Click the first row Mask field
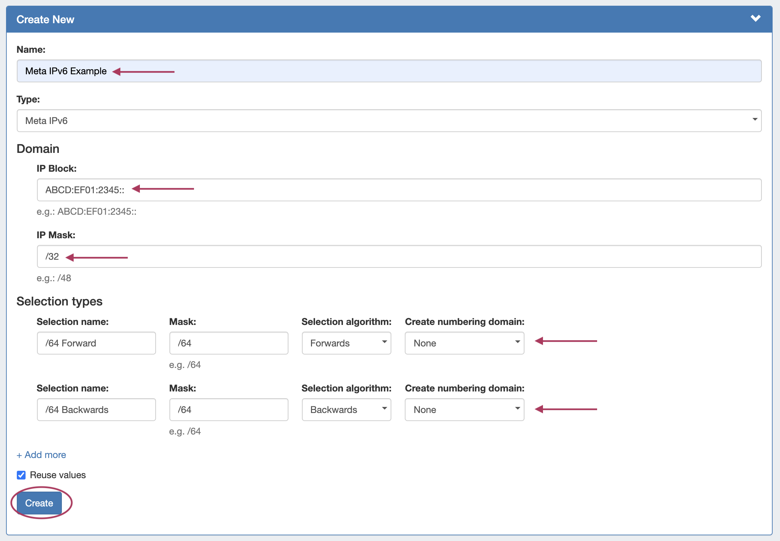 229,343
